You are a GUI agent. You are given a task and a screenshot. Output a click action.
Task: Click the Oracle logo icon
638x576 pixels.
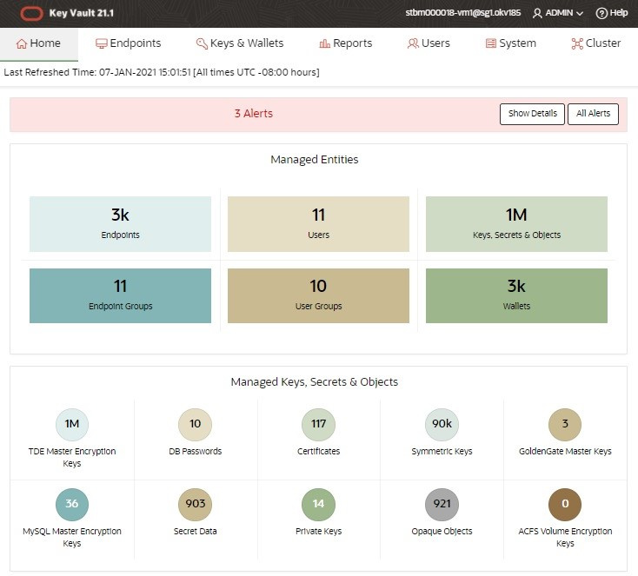point(31,13)
